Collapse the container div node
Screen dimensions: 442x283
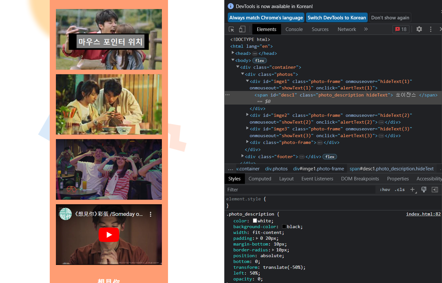[x=238, y=67]
